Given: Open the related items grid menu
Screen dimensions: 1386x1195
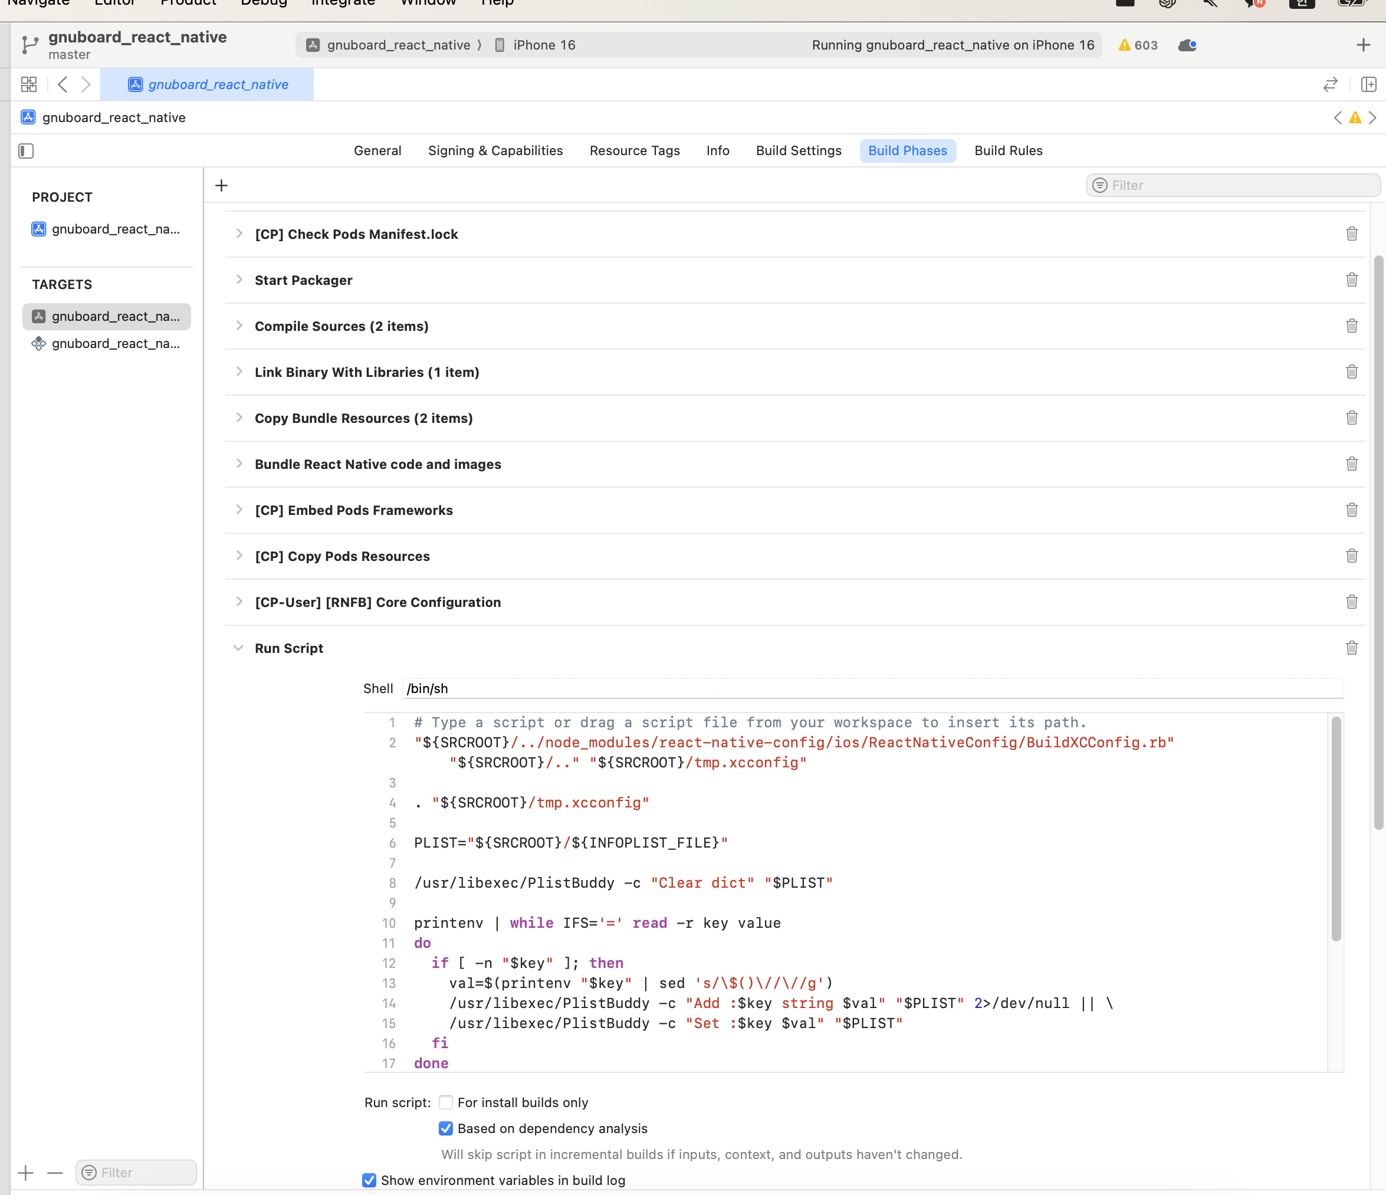Looking at the screenshot, I should [29, 84].
